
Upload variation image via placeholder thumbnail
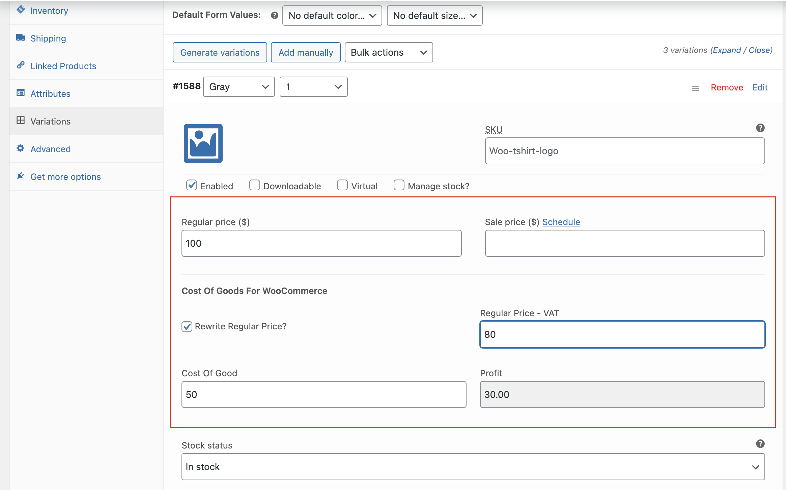point(203,143)
